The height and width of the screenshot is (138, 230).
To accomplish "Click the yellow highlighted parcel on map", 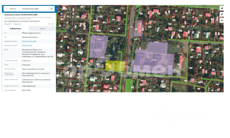I will tap(115, 66).
